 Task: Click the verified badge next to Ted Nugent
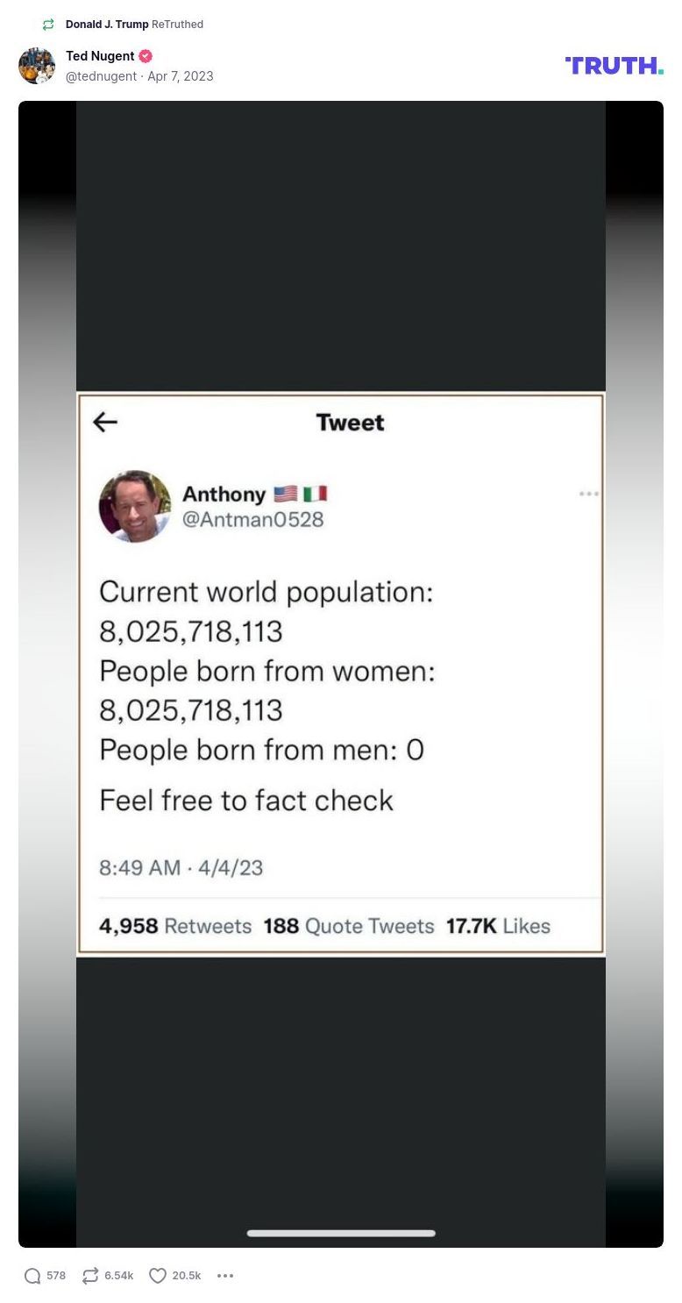tap(146, 55)
